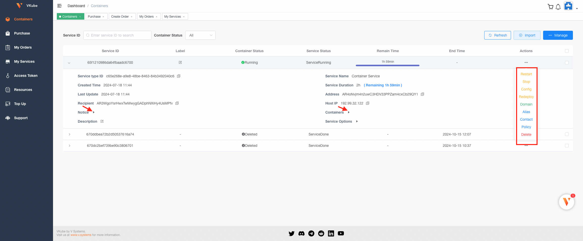This screenshot has width=583, height=241.
Task: Open the Reddit social link
Action: point(321,233)
